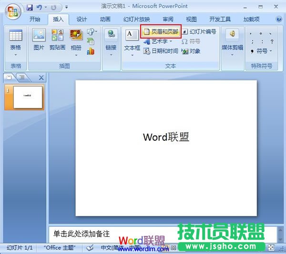This screenshot has height=254, width=286.
Task: Open the 幻灯片放映 tab
Action: coord(136,20)
